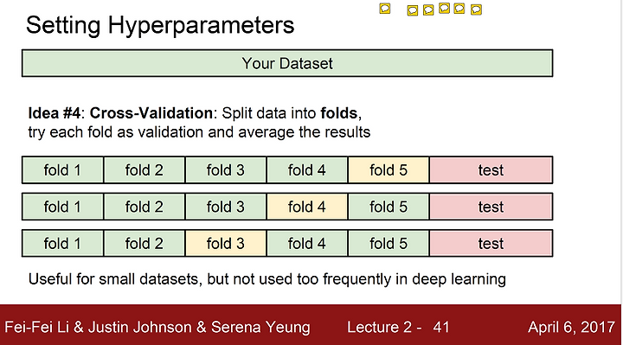623x345 pixels.
Task: Click the Setting Hyperparameters slide title
Action: tap(160, 25)
